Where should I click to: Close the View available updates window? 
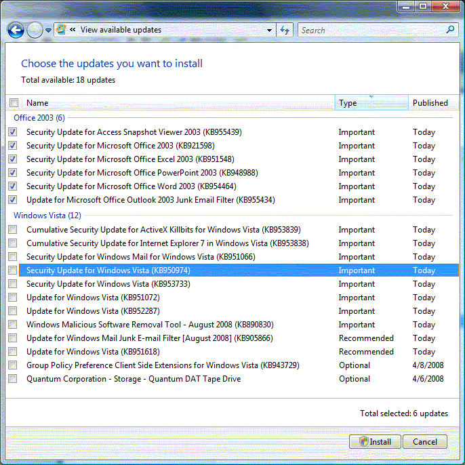pos(445,6)
